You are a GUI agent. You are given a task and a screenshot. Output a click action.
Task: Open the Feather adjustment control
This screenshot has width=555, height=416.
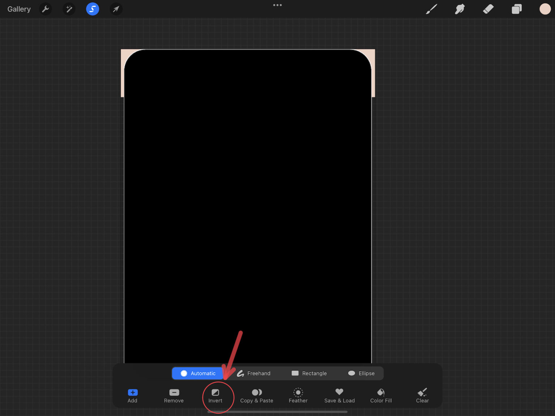point(298,395)
